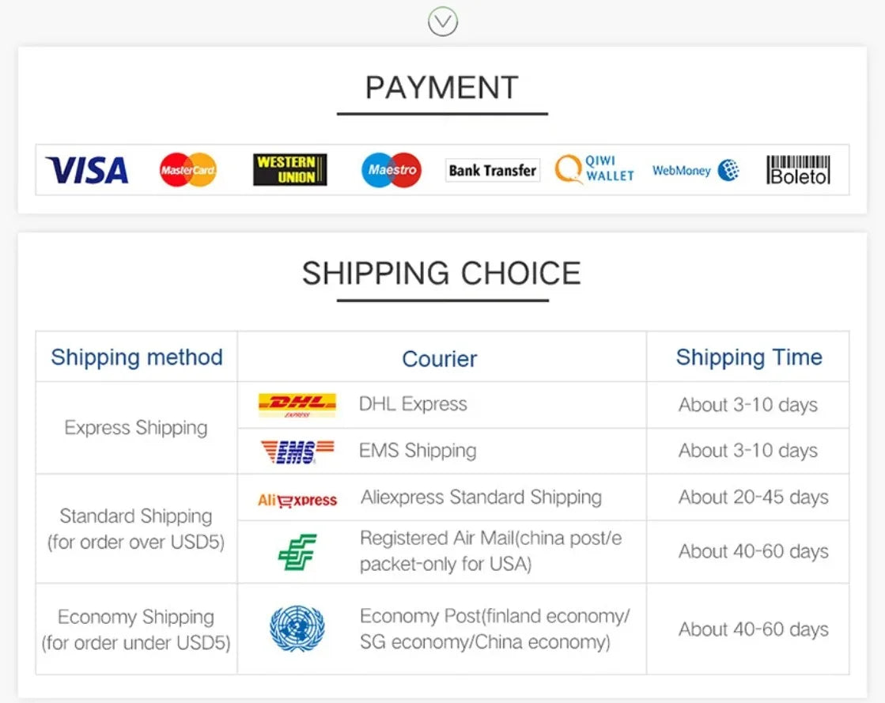Screen dimensions: 885x703
Task: Click the DHL courier logo
Action: tap(297, 405)
